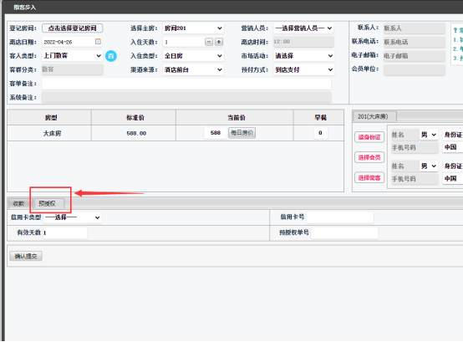
Task: Open the 预付方式 dropdown
Action: (x=304, y=69)
